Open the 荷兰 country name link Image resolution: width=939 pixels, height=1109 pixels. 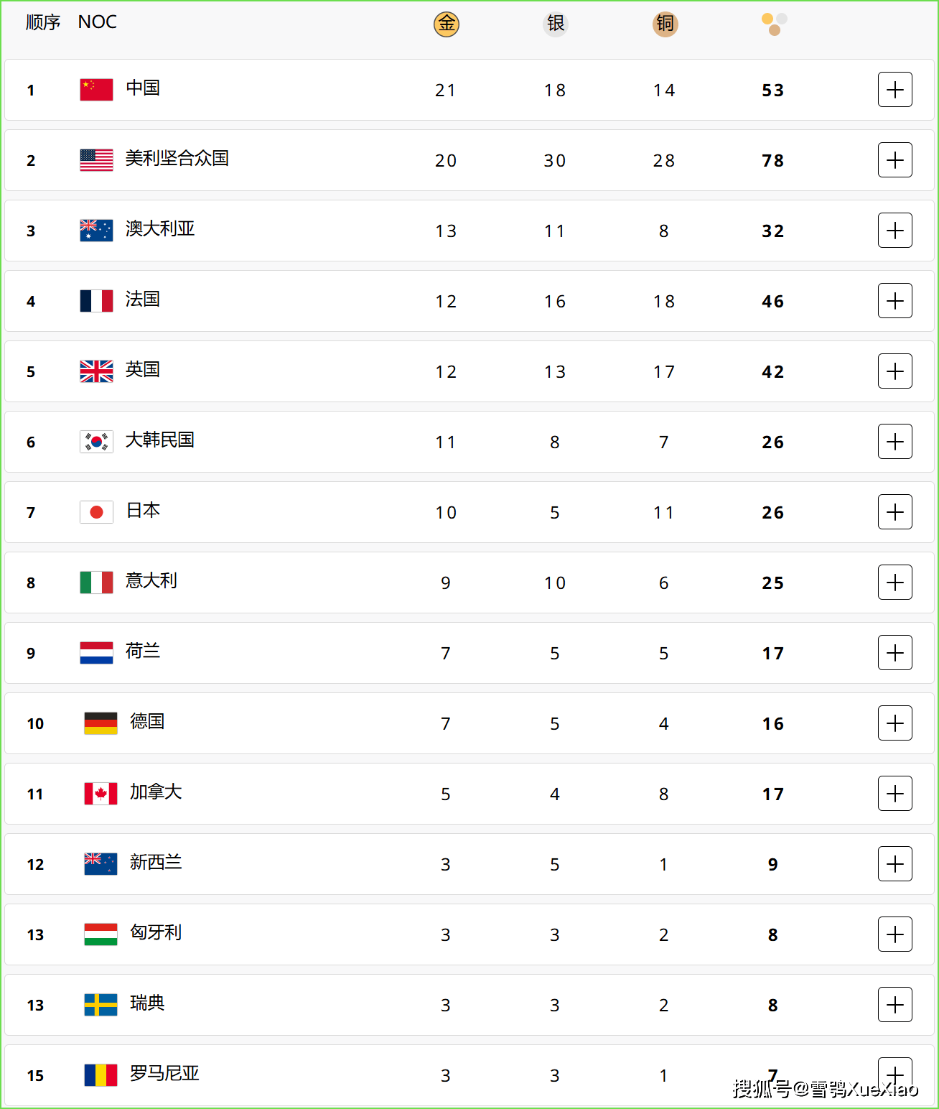[143, 651]
